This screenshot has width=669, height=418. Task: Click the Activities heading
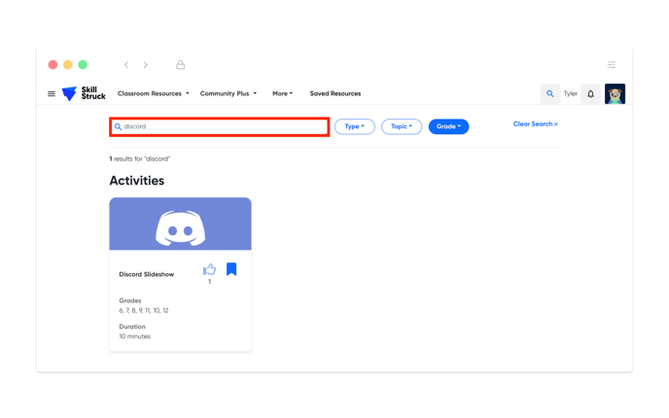pyautogui.click(x=137, y=181)
